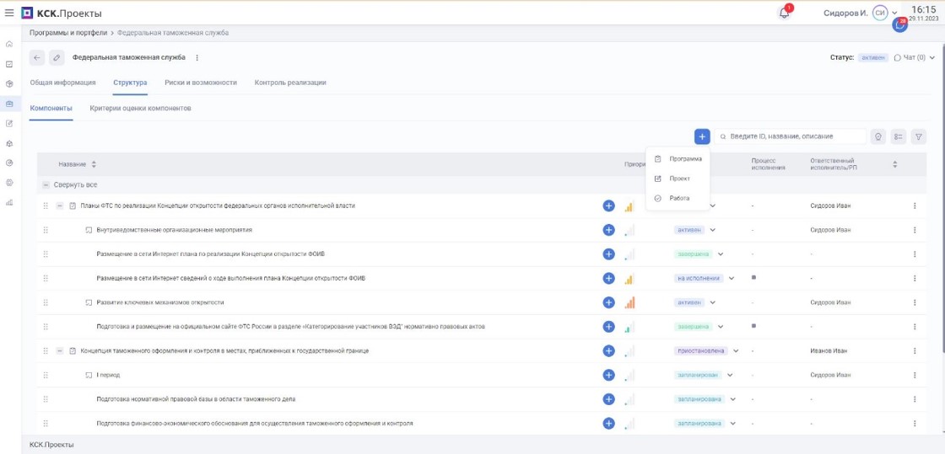Click blue plus on 'I период' row
The height and width of the screenshot is (454, 945).
608,375
